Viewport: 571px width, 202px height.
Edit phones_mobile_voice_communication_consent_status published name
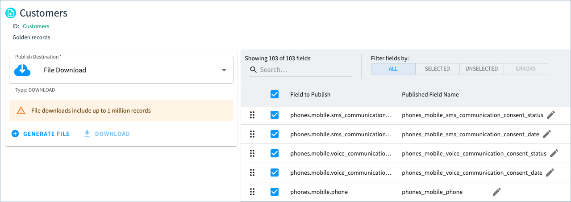(x=554, y=153)
